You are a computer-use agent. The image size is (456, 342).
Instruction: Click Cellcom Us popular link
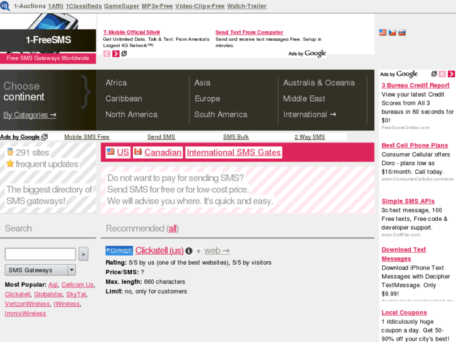point(77,285)
